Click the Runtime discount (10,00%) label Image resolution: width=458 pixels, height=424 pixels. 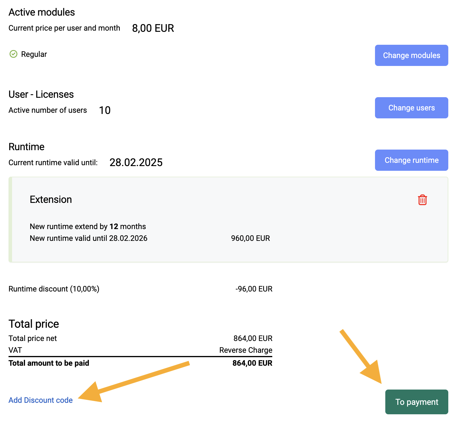point(54,289)
